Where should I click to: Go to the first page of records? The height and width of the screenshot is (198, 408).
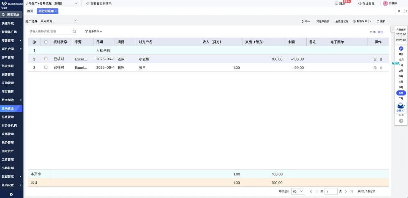pos(311,191)
